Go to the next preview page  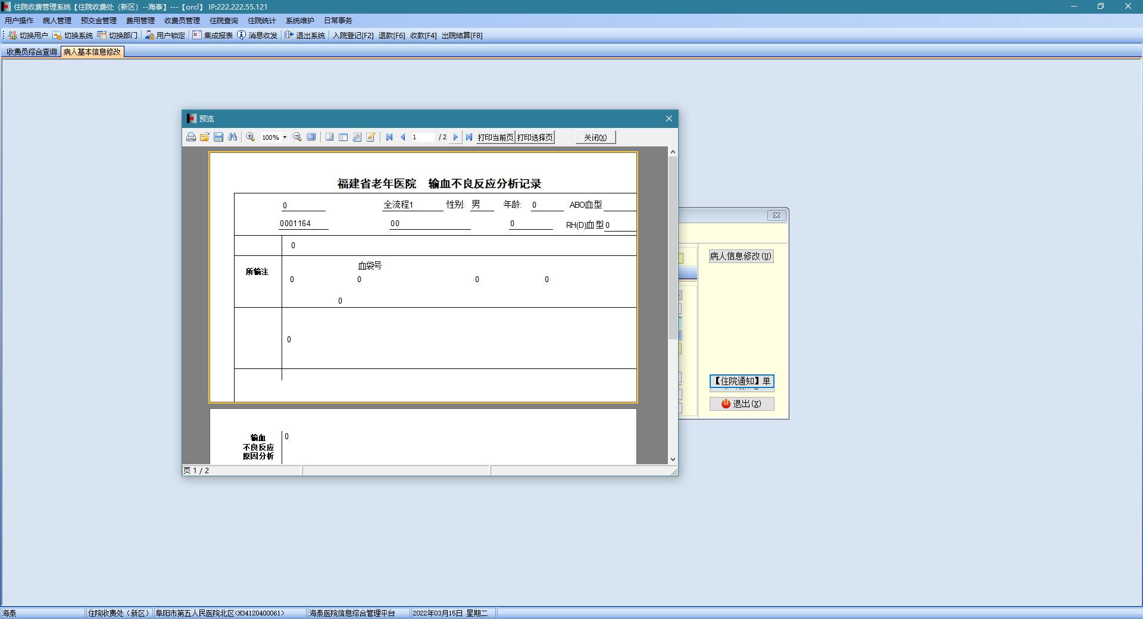point(455,137)
